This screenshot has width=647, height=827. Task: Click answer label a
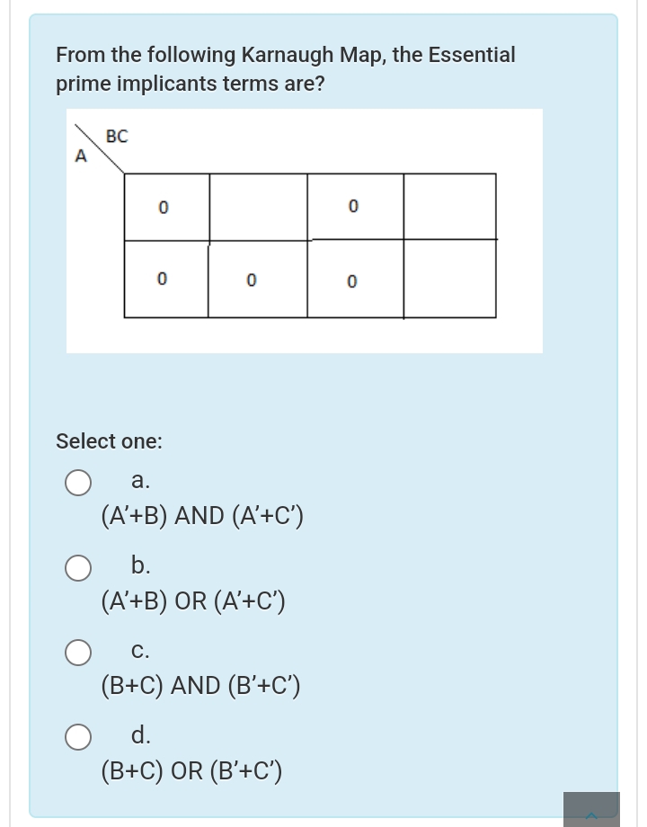click(x=140, y=480)
